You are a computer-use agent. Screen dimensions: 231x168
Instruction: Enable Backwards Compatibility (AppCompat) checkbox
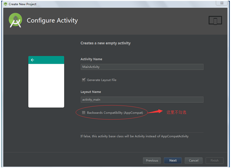coord(84,113)
